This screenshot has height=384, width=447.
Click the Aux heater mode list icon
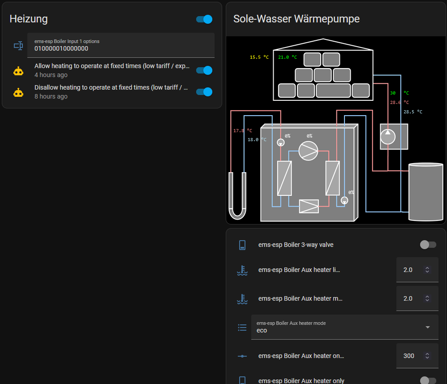point(242,328)
